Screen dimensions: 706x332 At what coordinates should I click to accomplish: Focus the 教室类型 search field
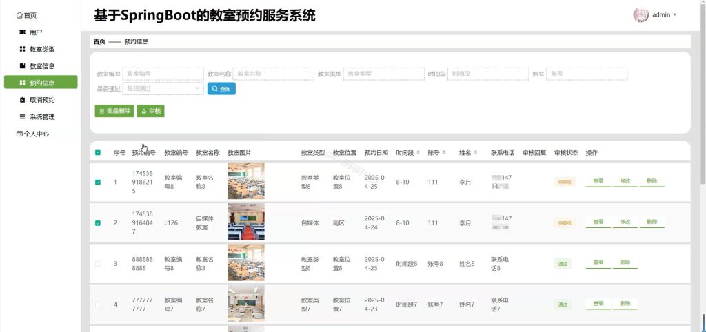tap(383, 74)
